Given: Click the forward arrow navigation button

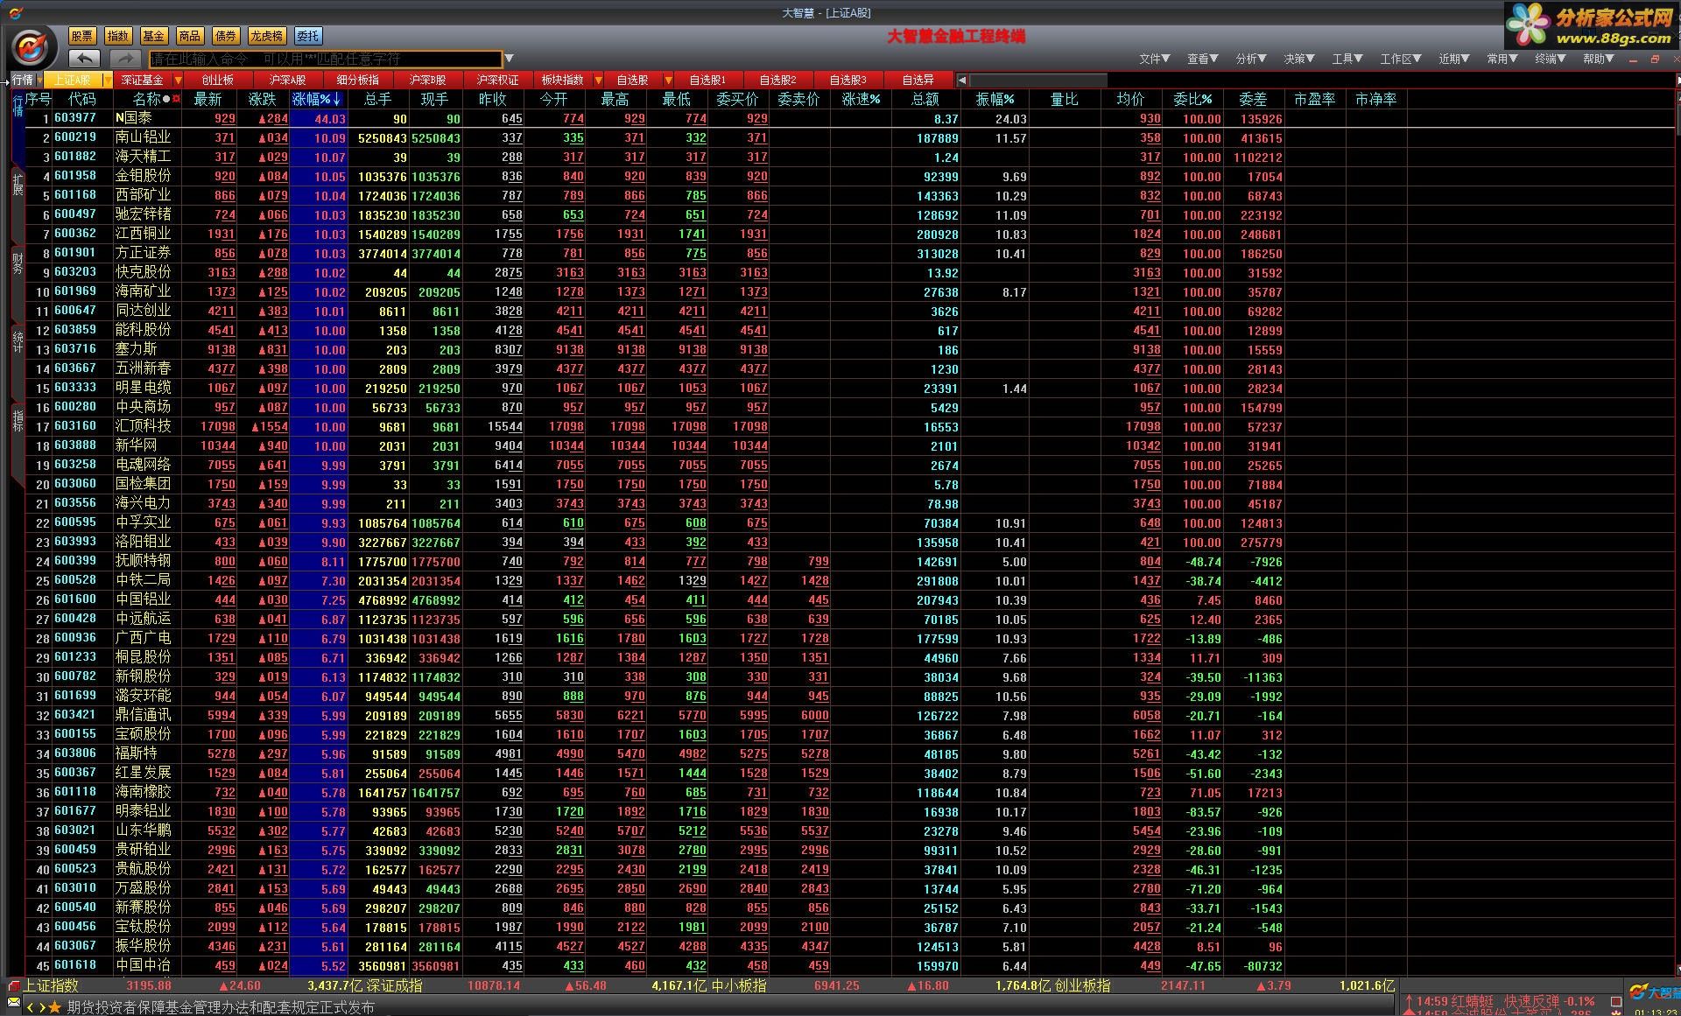Looking at the screenshot, I should tap(125, 58).
